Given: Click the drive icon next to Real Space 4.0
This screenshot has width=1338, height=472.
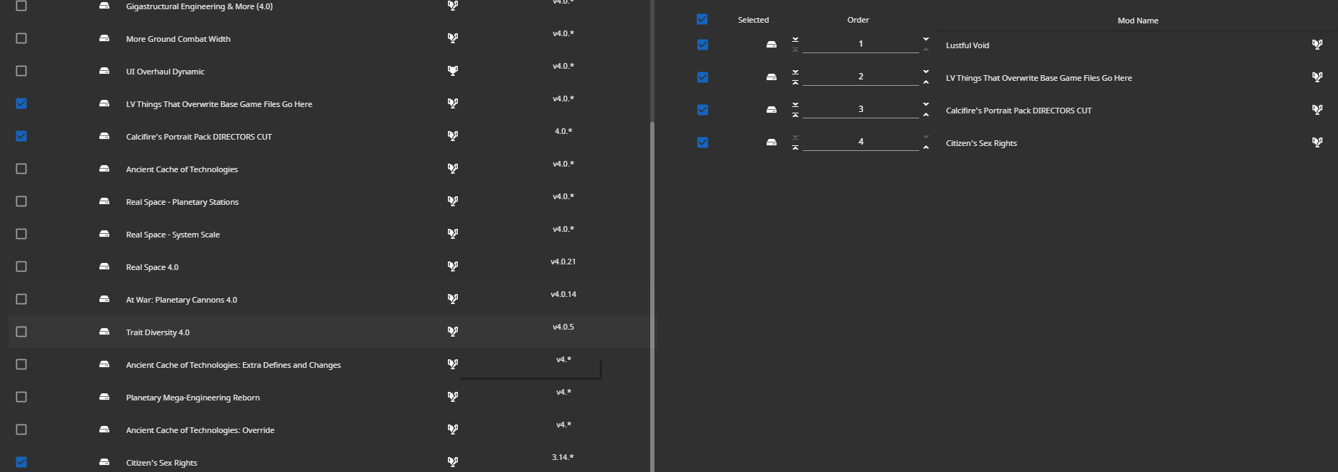Looking at the screenshot, I should point(104,266).
